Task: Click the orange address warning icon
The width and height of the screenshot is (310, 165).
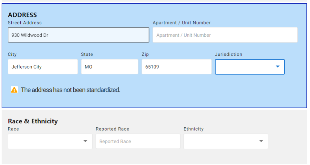Action: [x=14, y=90]
